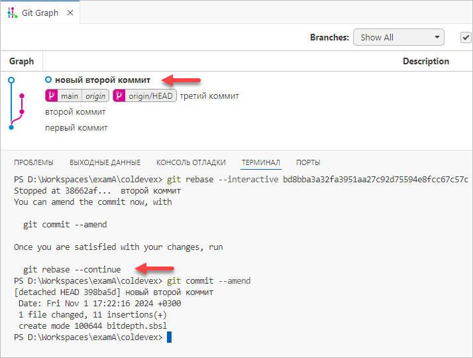This screenshot has width=473, height=358.
Task: Click the magenta graph node for 'второй коммит'
Action: pos(22,112)
